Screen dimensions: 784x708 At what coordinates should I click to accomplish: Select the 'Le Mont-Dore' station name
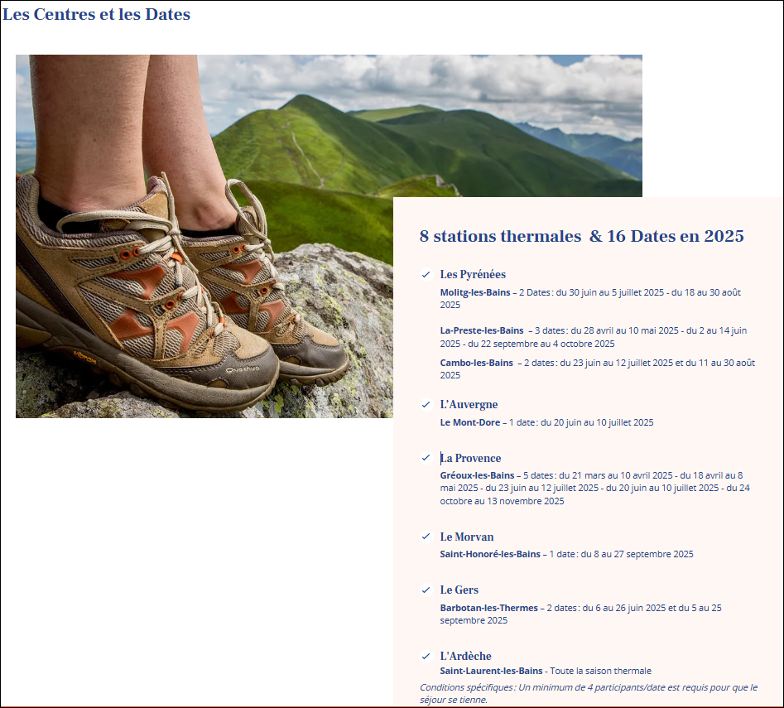click(x=470, y=422)
